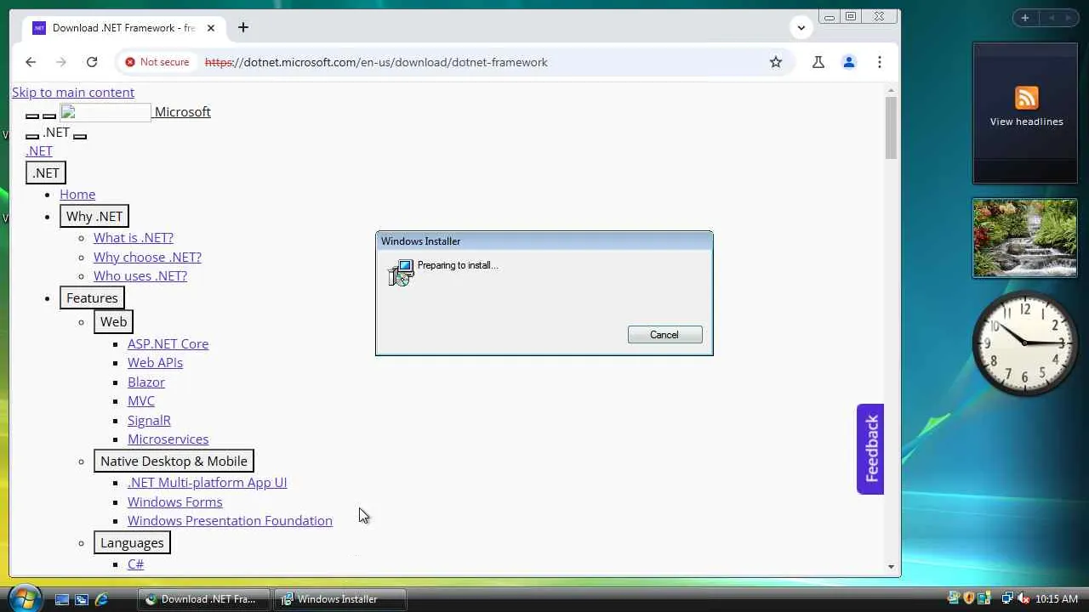The width and height of the screenshot is (1089, 612).
Task: Click the muted volume tray icon
Action: point(1023,598)
